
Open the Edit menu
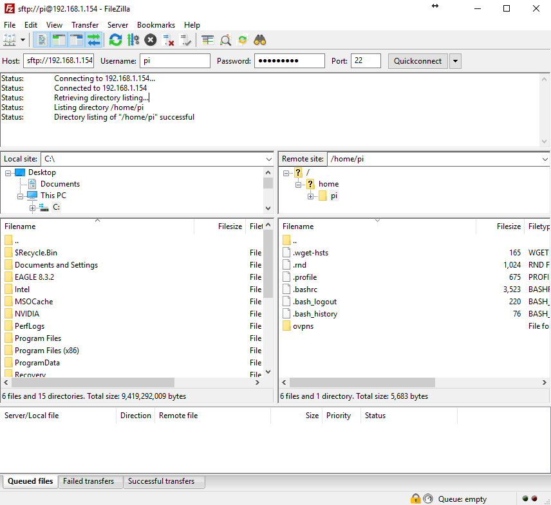pyautogui.click(x=31, y=25)
